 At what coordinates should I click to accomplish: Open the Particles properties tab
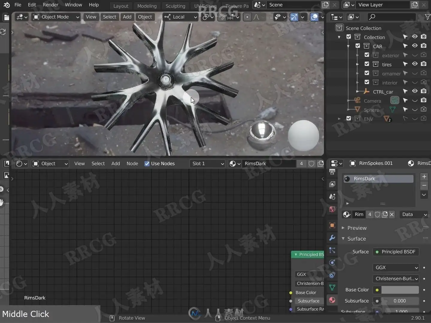click(x=332, y=250)
